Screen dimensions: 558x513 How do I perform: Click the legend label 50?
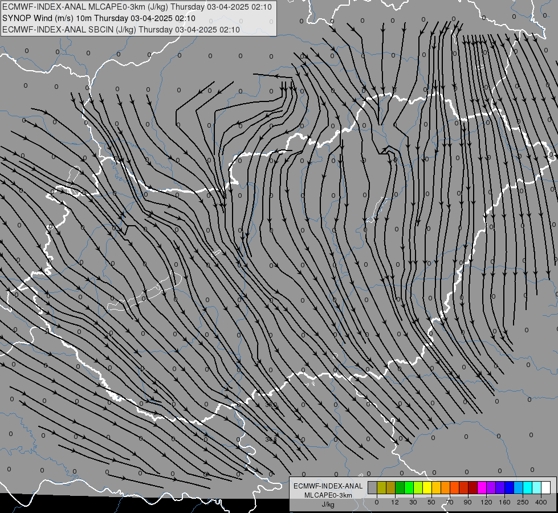click(431, 502)
